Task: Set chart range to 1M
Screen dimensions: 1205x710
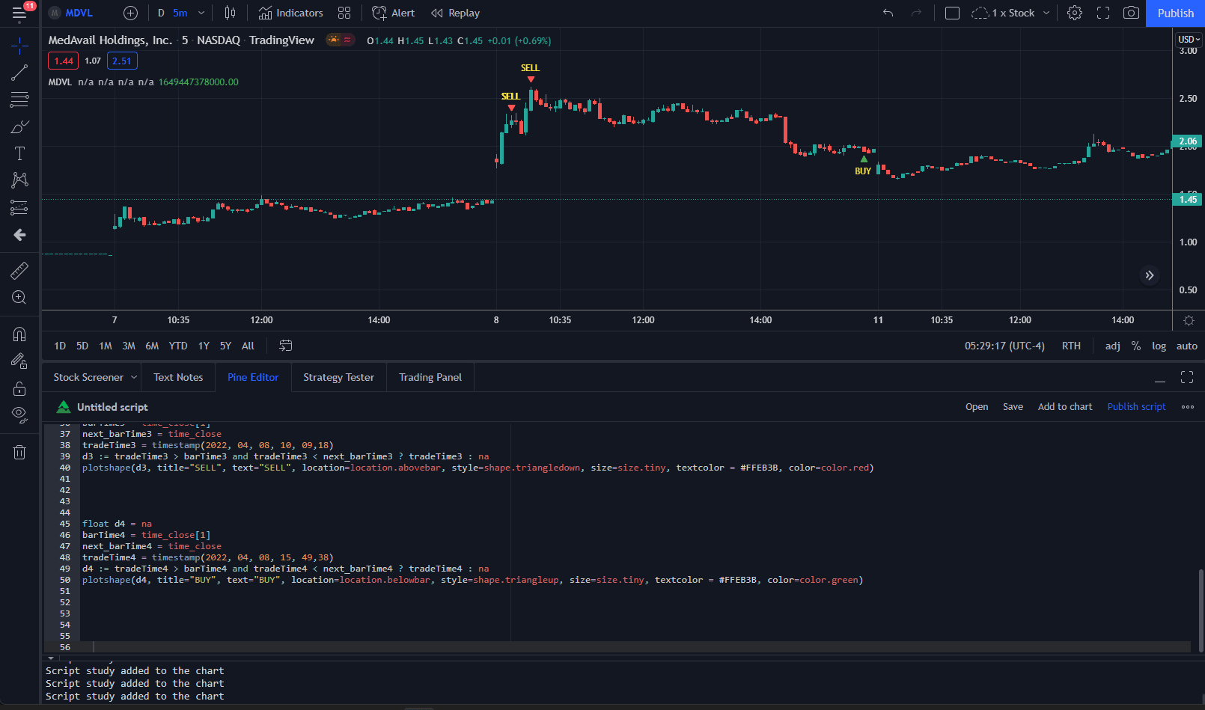Action: pyautogui.click(x=106, y=346)
